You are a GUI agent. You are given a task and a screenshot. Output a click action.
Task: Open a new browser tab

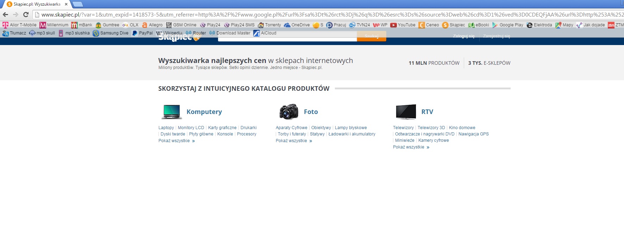coord(77,4)
